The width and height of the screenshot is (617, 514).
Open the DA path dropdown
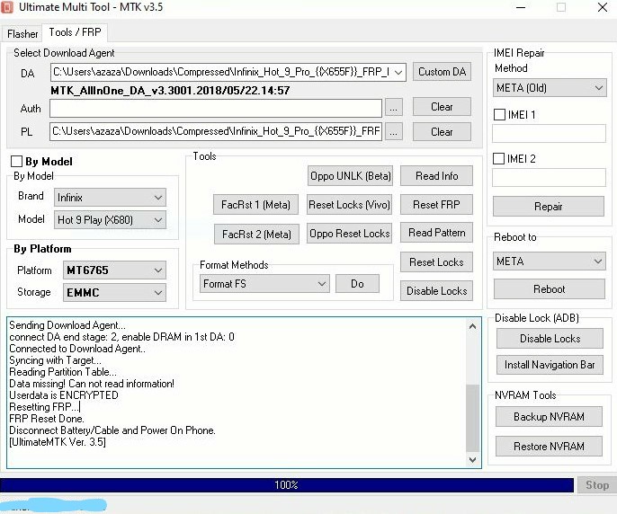[398, 73]
